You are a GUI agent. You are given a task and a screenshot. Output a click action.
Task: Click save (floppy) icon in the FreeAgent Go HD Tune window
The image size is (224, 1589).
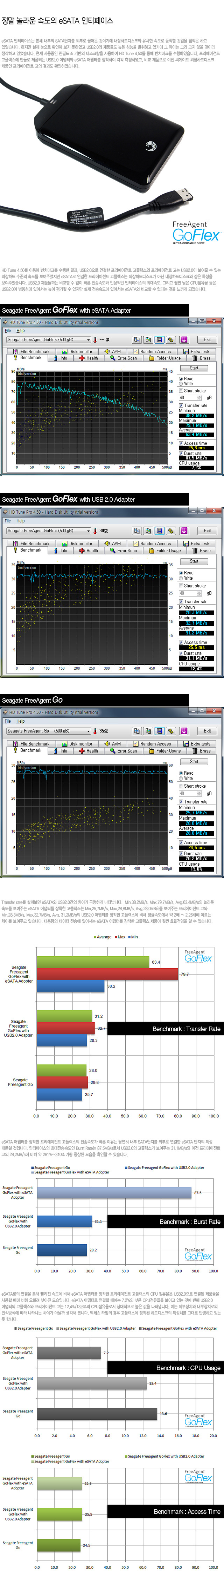[x=160, y=731]
